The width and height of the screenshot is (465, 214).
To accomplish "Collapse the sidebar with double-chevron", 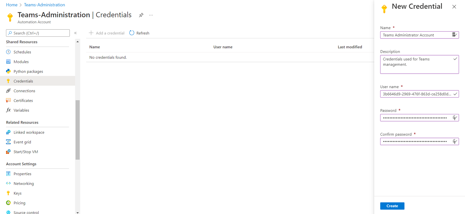I will click(x=75, y=33).
